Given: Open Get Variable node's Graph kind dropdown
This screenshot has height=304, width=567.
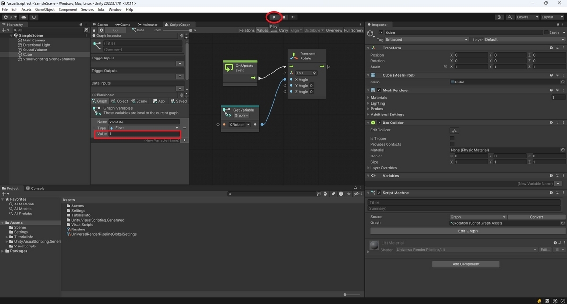Looking at the screenshot, I should click(241, 115).
